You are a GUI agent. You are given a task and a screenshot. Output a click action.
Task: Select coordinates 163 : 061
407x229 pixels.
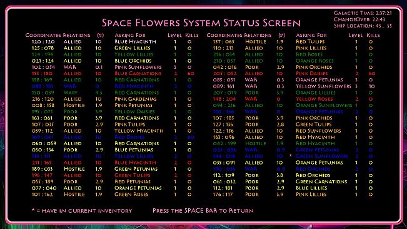click(42, 118)
